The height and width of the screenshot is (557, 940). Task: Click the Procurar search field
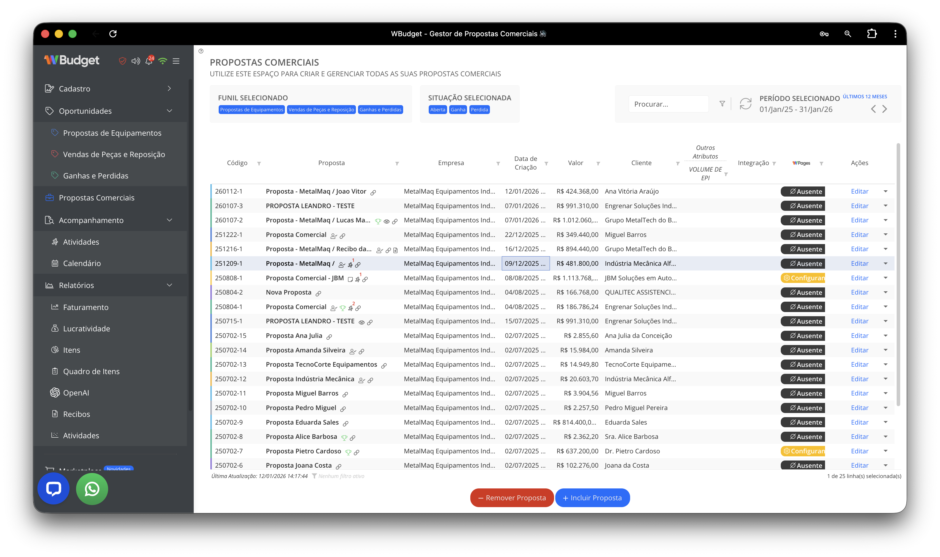pyautogui.click(x=668, y=104)
